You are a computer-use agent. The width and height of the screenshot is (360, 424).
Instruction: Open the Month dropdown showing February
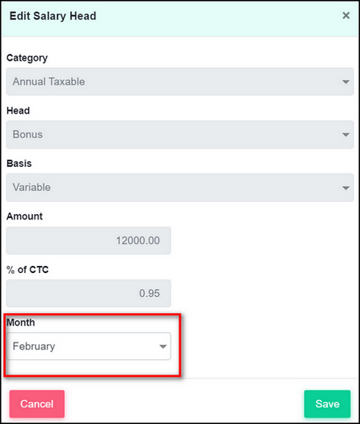coord(89,346)
